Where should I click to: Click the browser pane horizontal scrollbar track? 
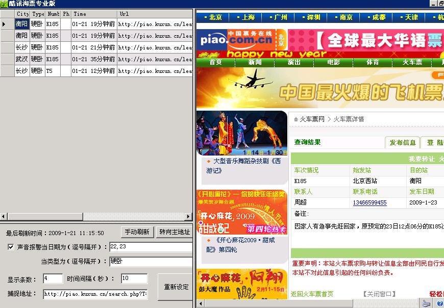click(386, 304)
